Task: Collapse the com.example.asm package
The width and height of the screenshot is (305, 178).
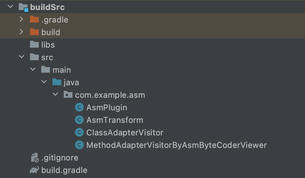Action: pyautogui.click(x=55, y=95)
